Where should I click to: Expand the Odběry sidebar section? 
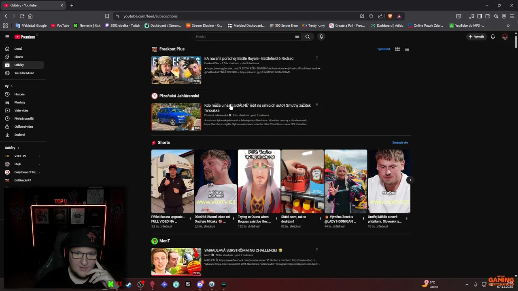pyautogui.click(x=12, y=148)
